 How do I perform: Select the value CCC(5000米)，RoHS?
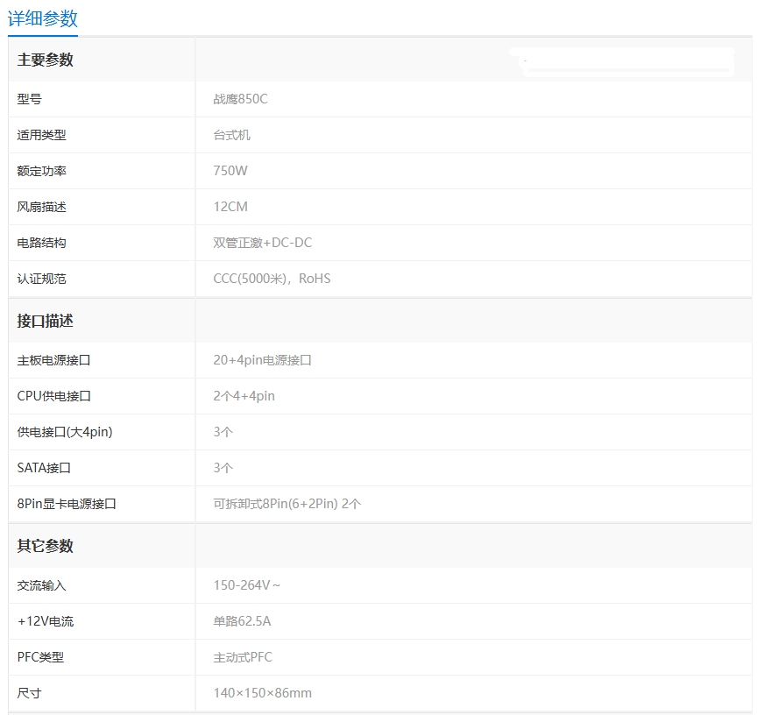coord(272,279)
